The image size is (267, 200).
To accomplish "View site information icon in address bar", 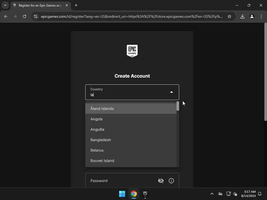I will pyautogui.click(x=35, y=16).
